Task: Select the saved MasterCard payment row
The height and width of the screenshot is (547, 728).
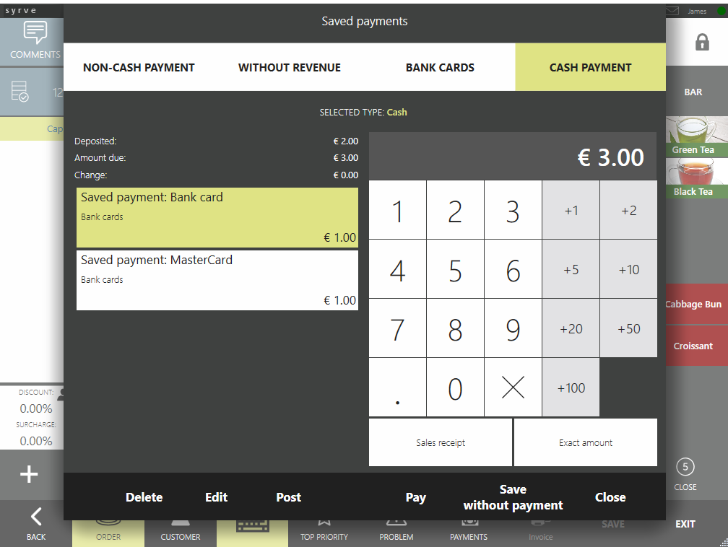Action: (x=217, y=280)
